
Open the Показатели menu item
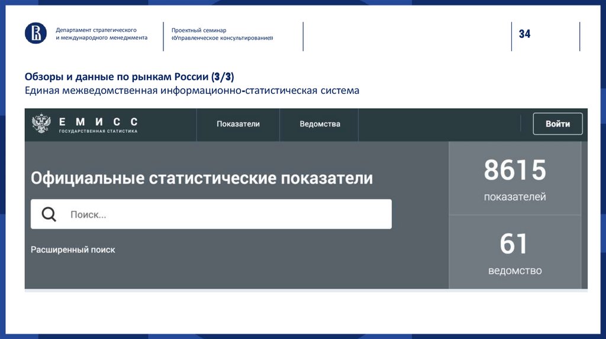[238, 124]
